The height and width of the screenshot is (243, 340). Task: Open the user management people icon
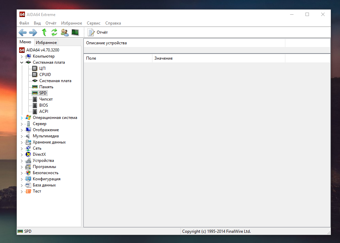[x=65, y=32]
